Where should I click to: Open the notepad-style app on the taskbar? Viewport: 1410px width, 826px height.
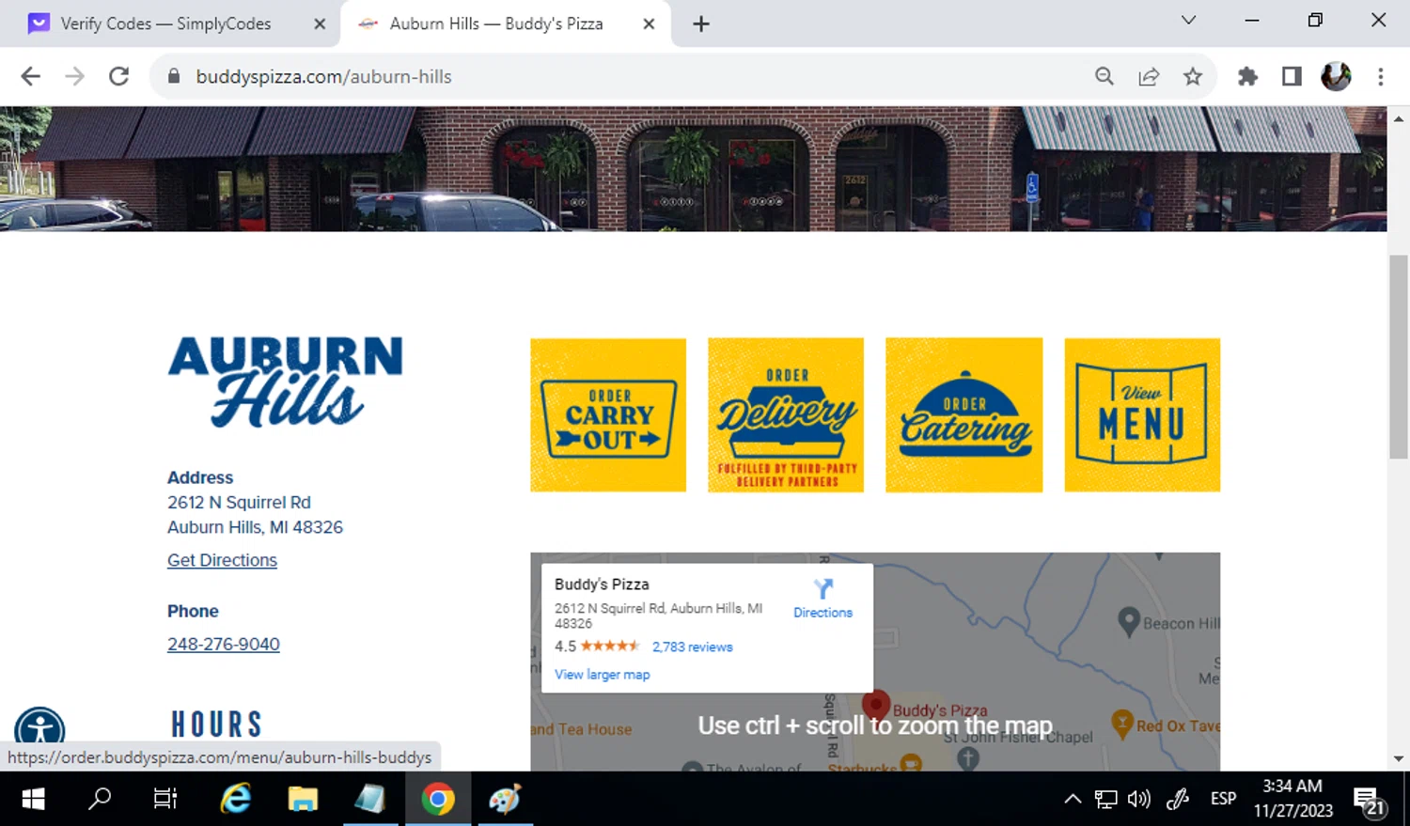[x=370, y=799]
